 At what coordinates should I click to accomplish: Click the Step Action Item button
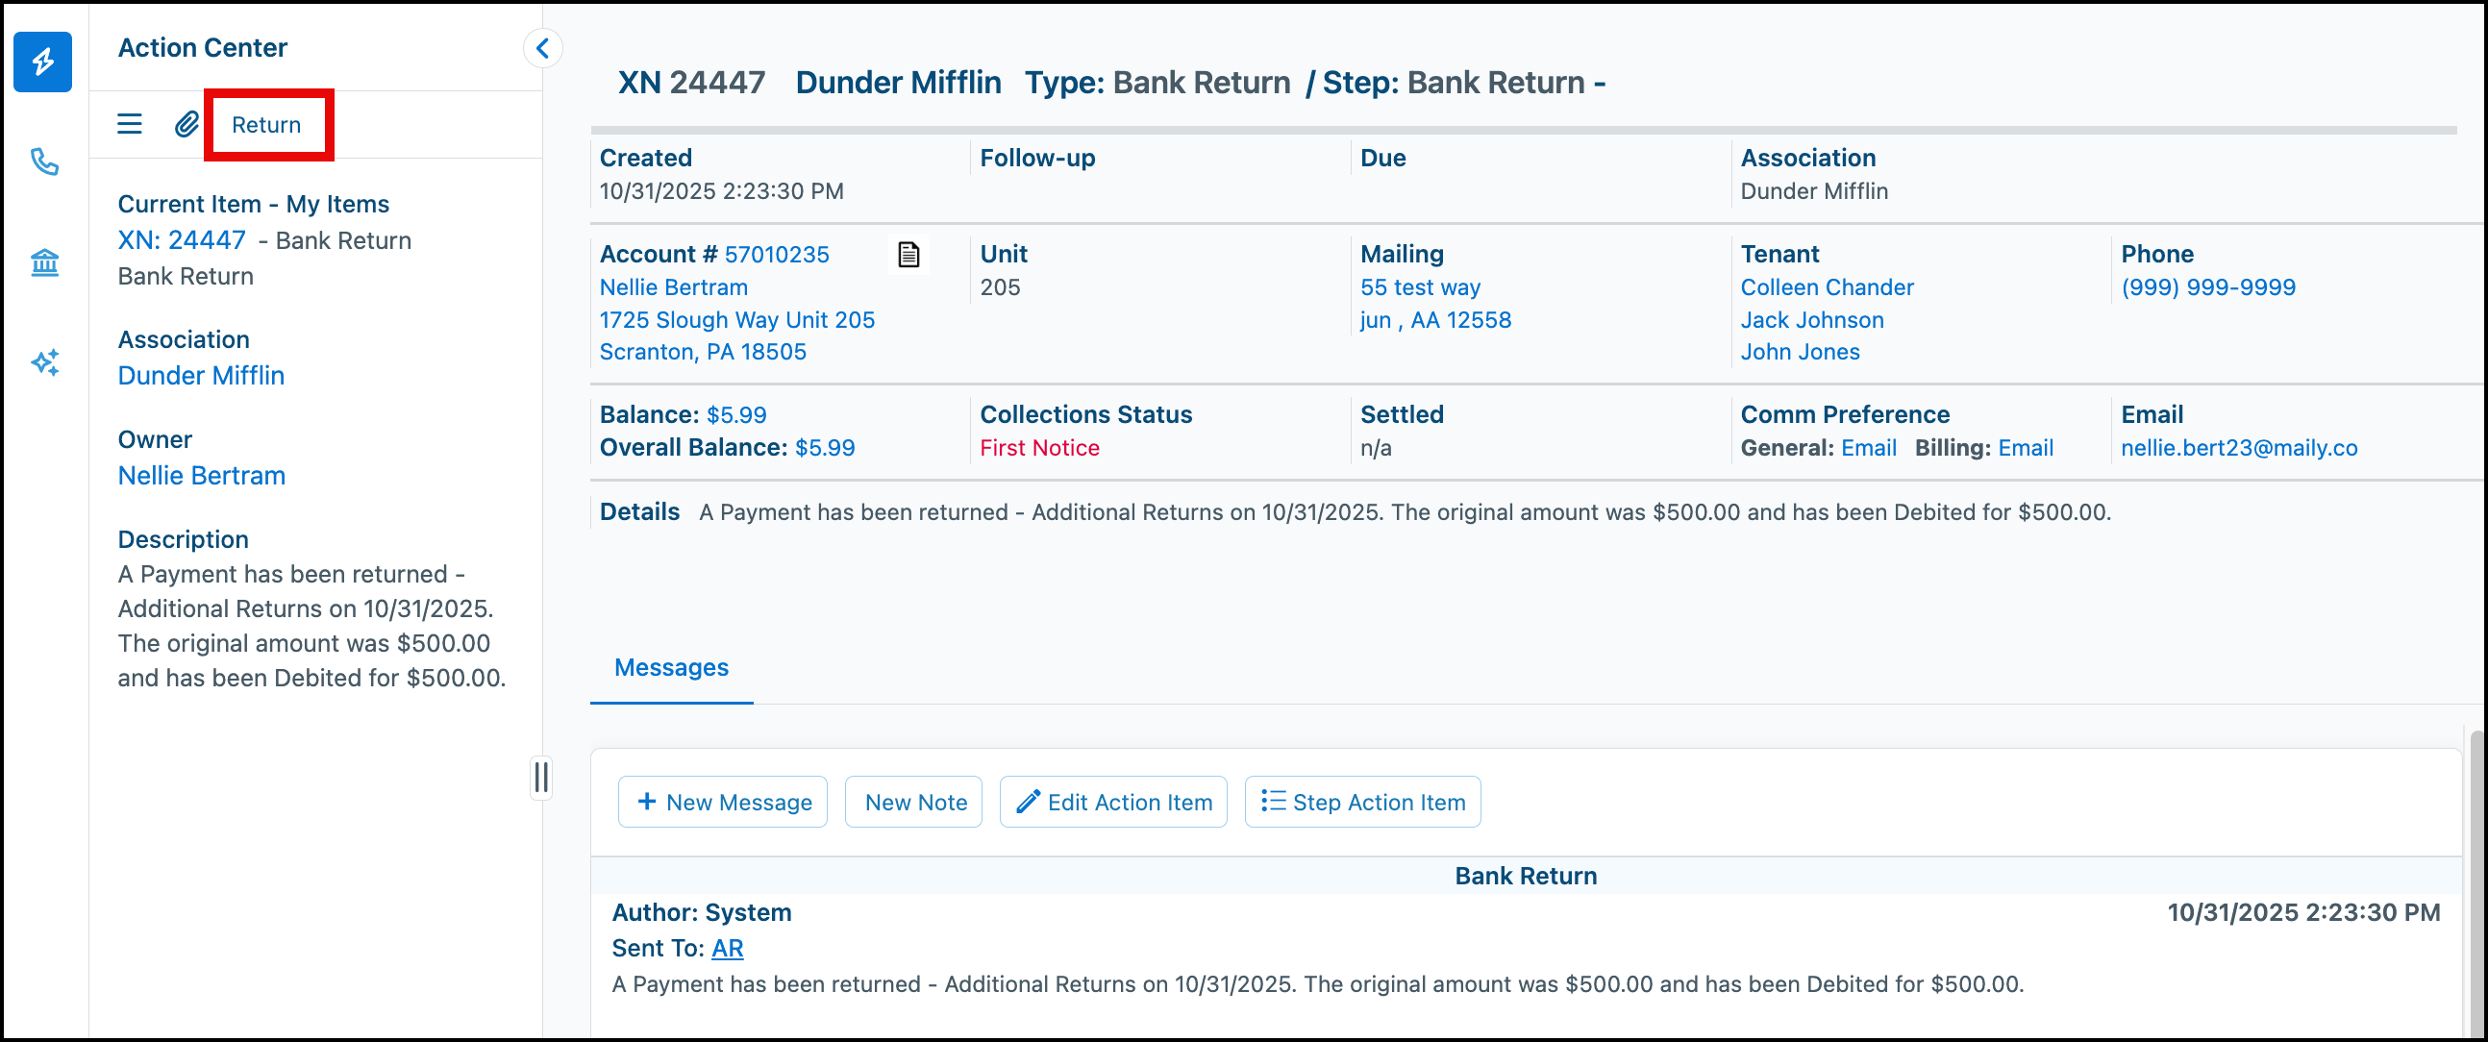point(1362,803)
